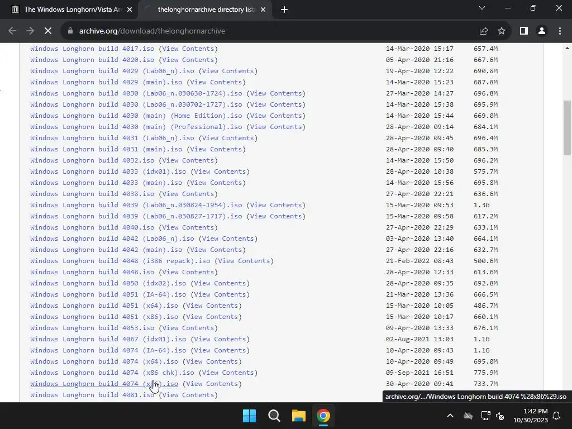The image size is (572, 429).
Task: Open build 4039 (Lab06_n.030824-1954).iso link
Action: pos(136,205)
